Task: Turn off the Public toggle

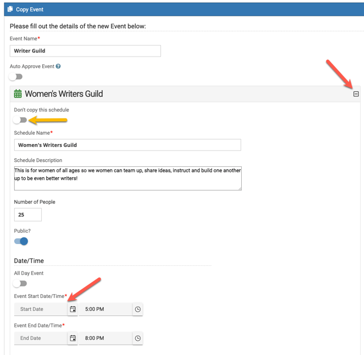Action: (x=21, y=241)
